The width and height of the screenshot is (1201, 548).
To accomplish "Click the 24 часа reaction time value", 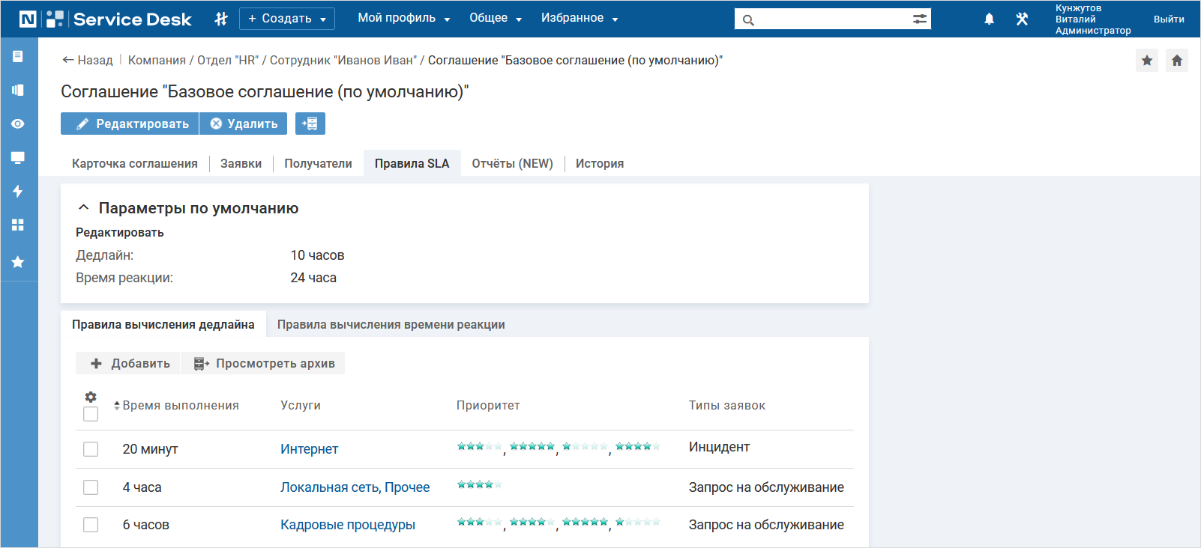I will pyautogui.click(x=313, y=278).
